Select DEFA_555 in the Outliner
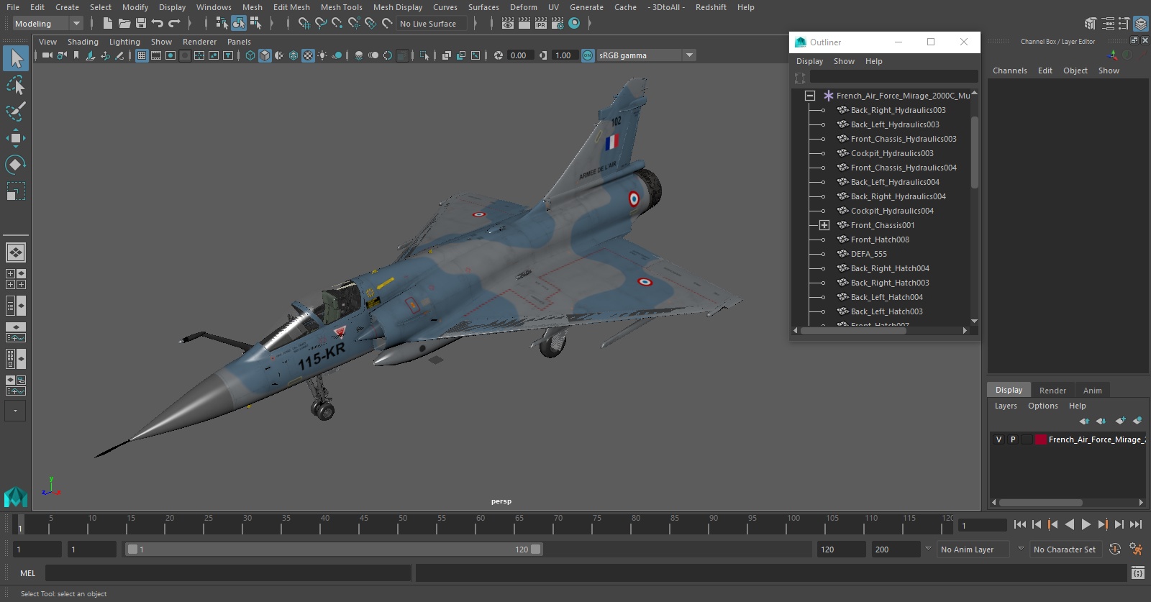The image size is (1151, 602). click(869, 254)
